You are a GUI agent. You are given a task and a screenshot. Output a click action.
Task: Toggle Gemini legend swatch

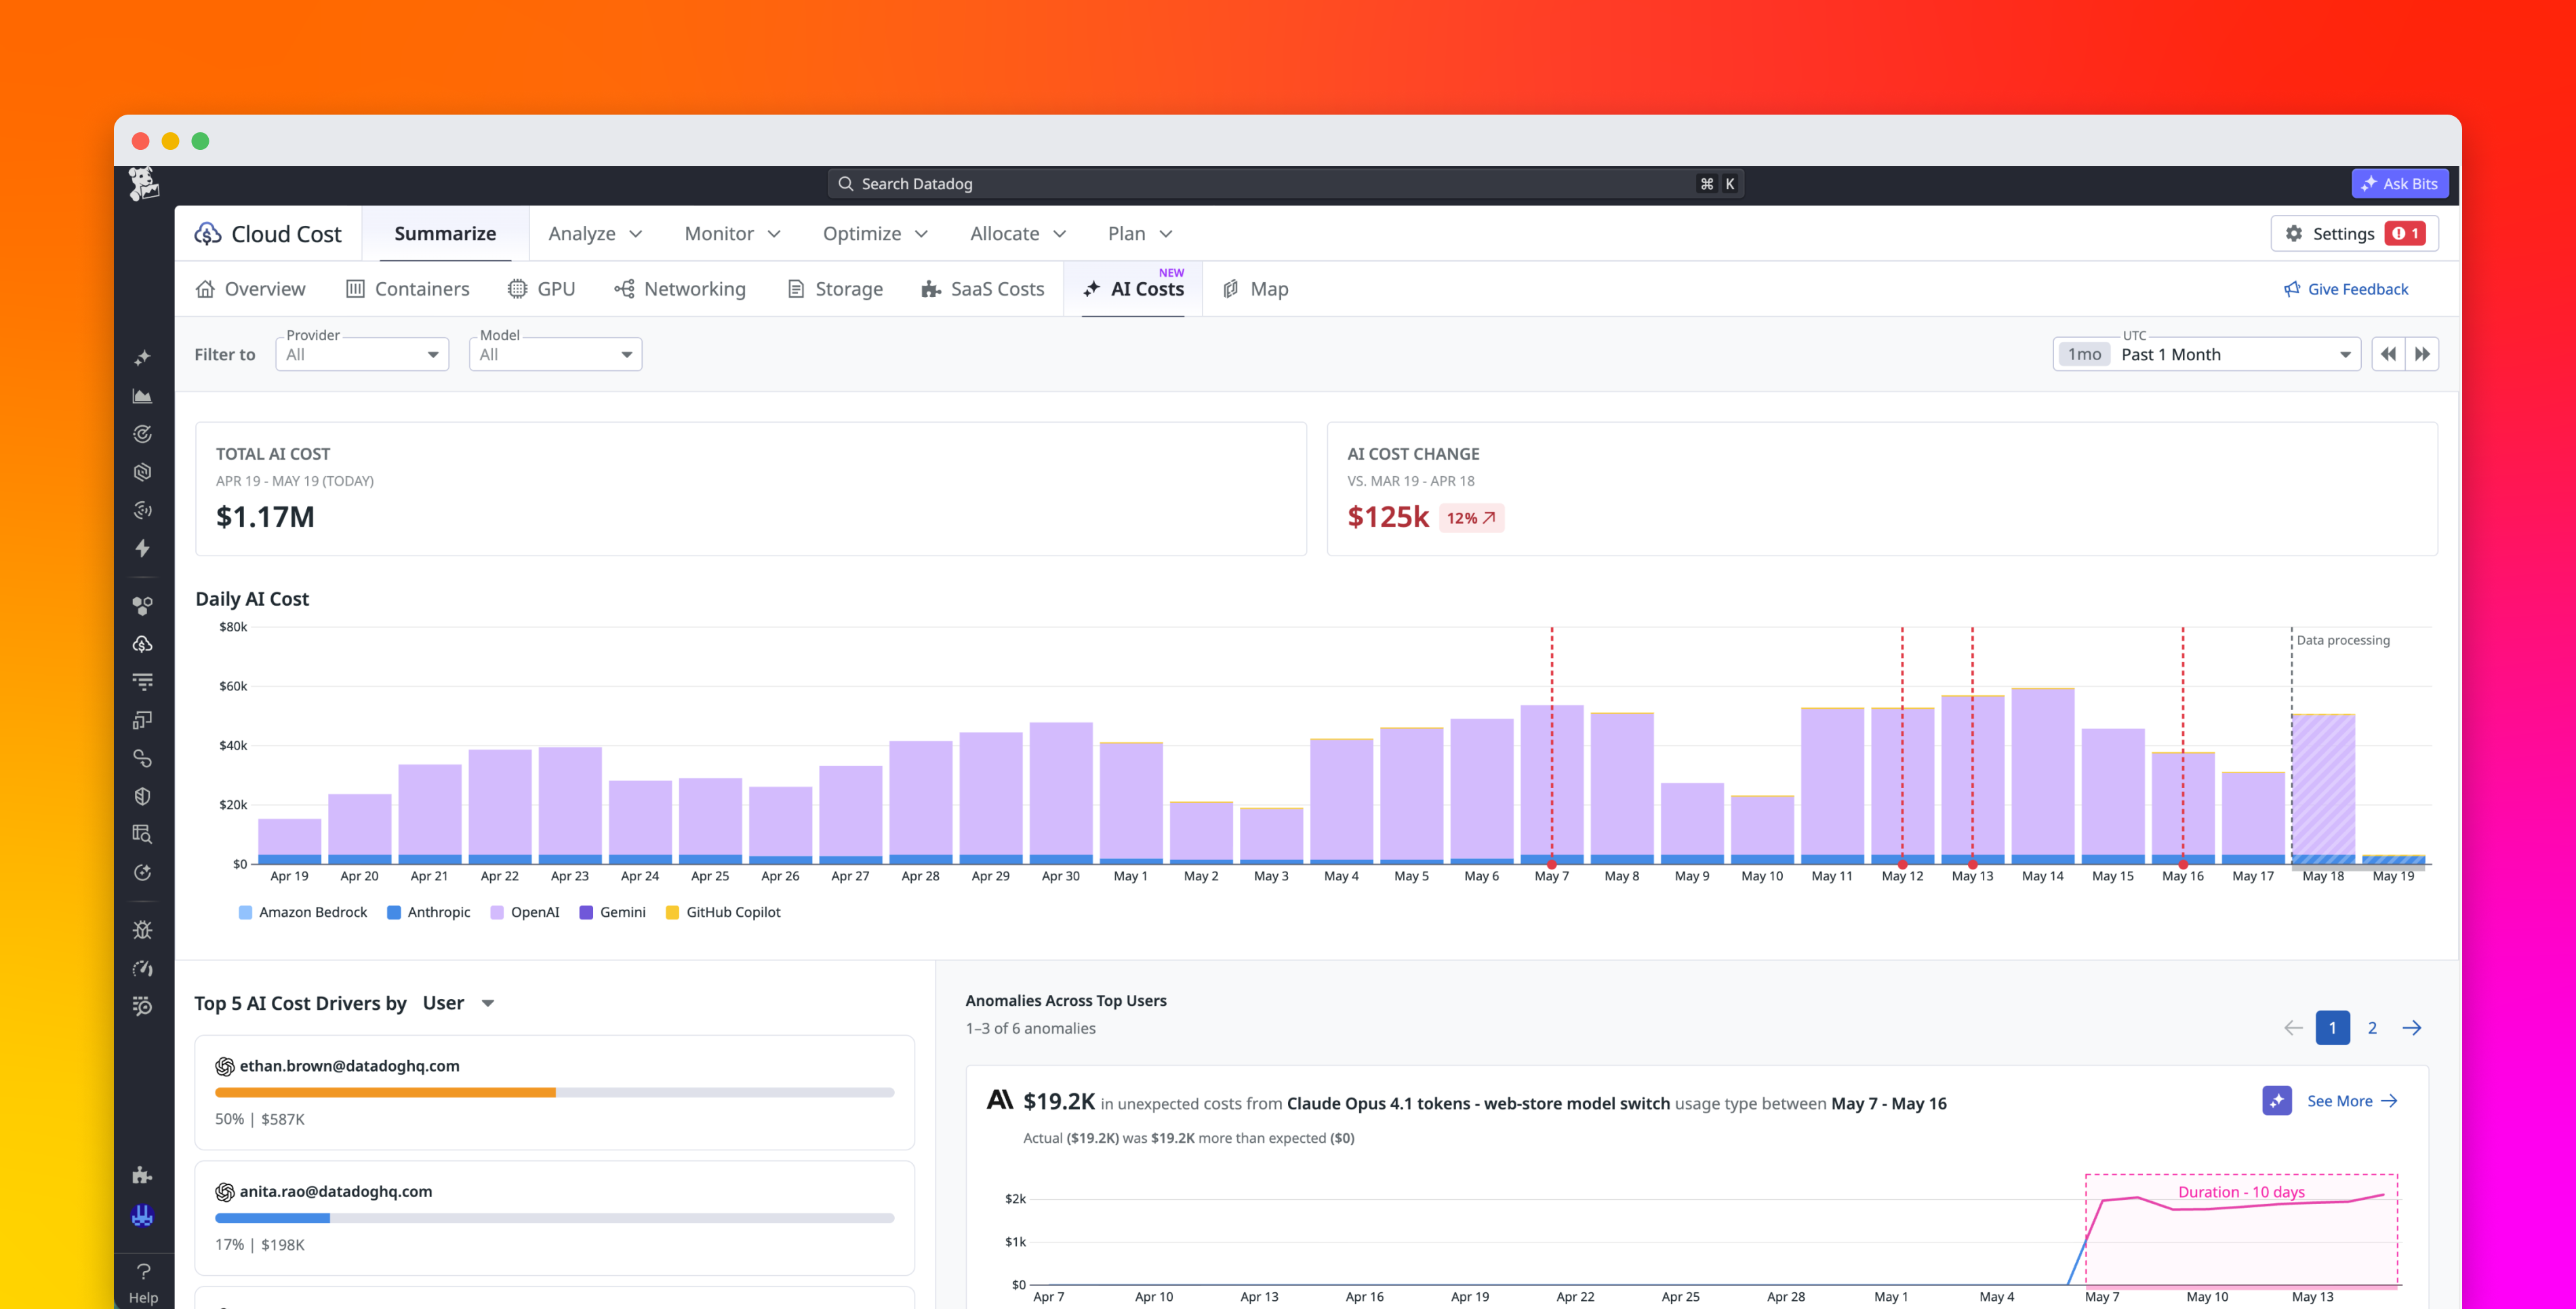click(586, 913)
